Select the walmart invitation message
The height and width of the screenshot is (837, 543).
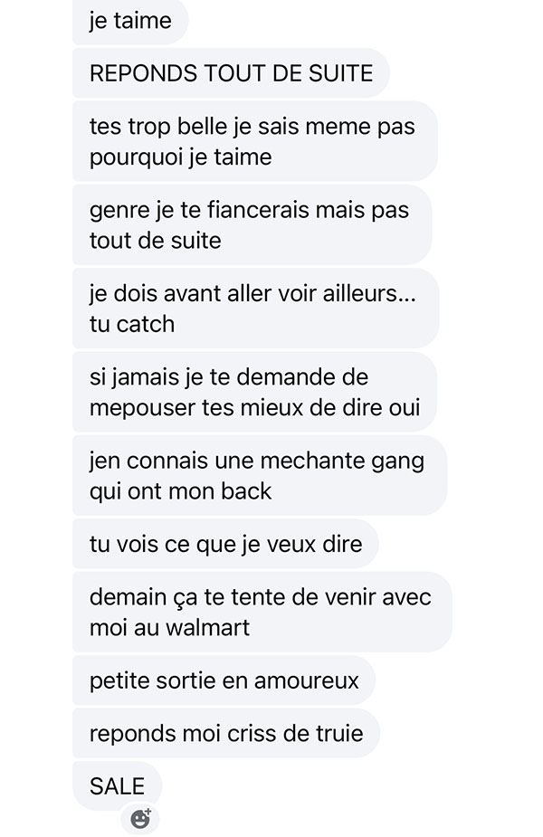click(x=262, y=612)
